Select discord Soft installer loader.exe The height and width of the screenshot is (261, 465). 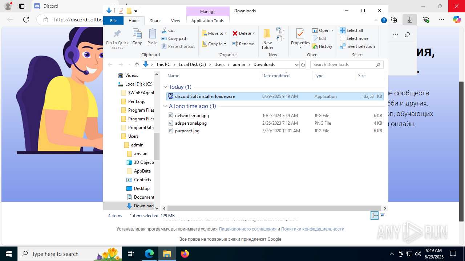pyautogui.click(x=275, y=96)
